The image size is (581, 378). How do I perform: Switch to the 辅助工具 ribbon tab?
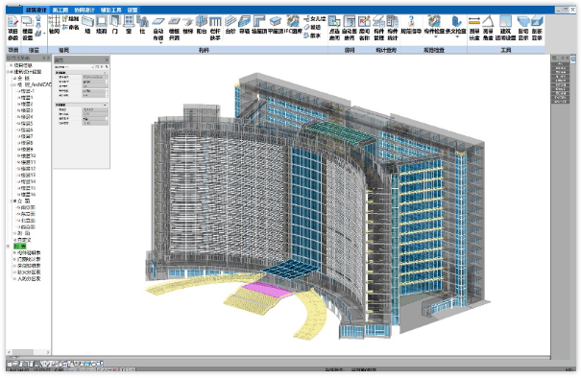point(110,10)
